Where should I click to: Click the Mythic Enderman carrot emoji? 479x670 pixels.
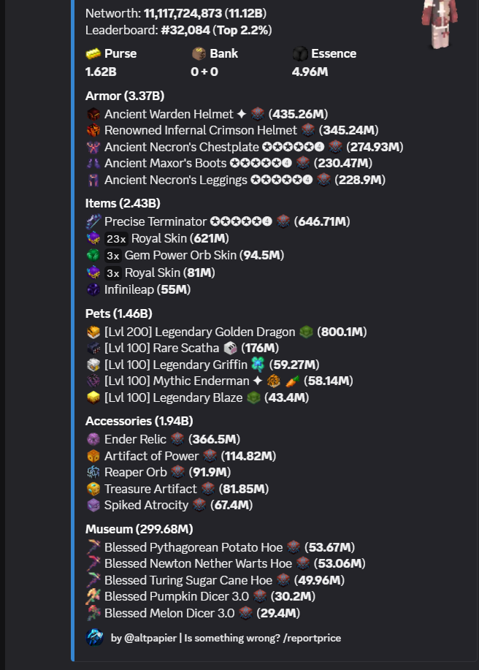coord(292,381)
